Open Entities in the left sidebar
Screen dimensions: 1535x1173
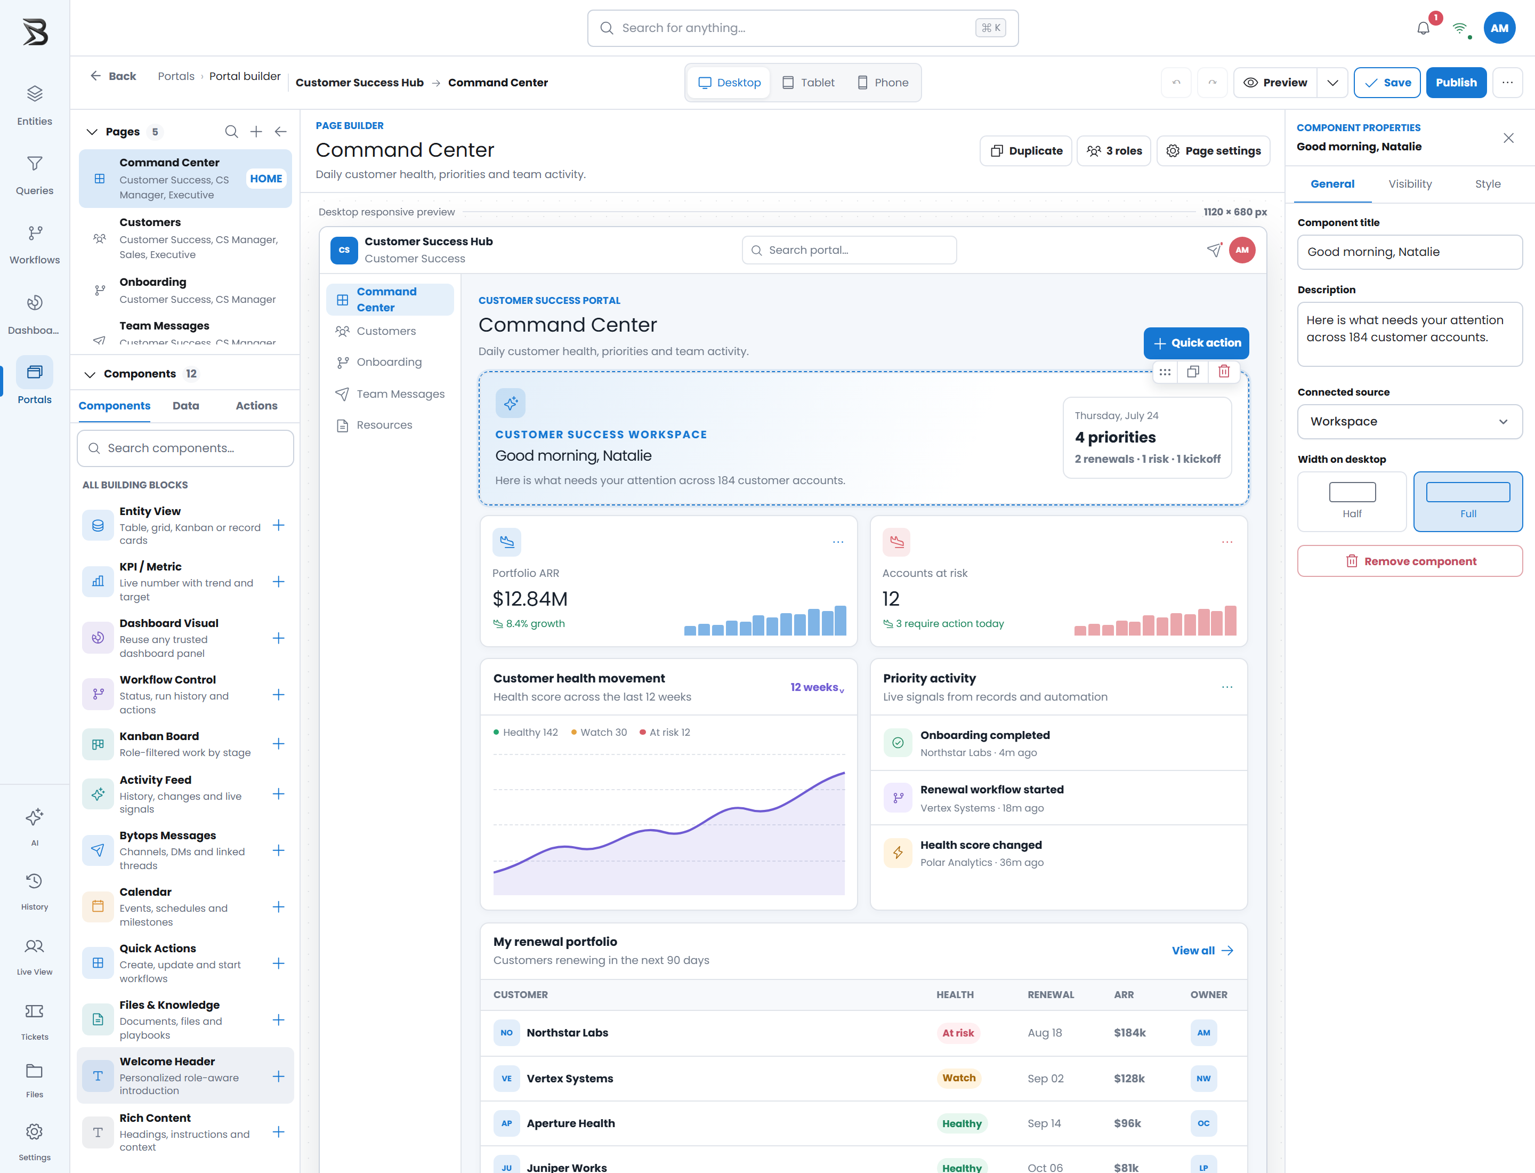click(34, 105)
